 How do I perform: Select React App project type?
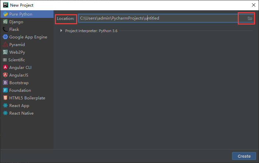(x=27, y=105)
